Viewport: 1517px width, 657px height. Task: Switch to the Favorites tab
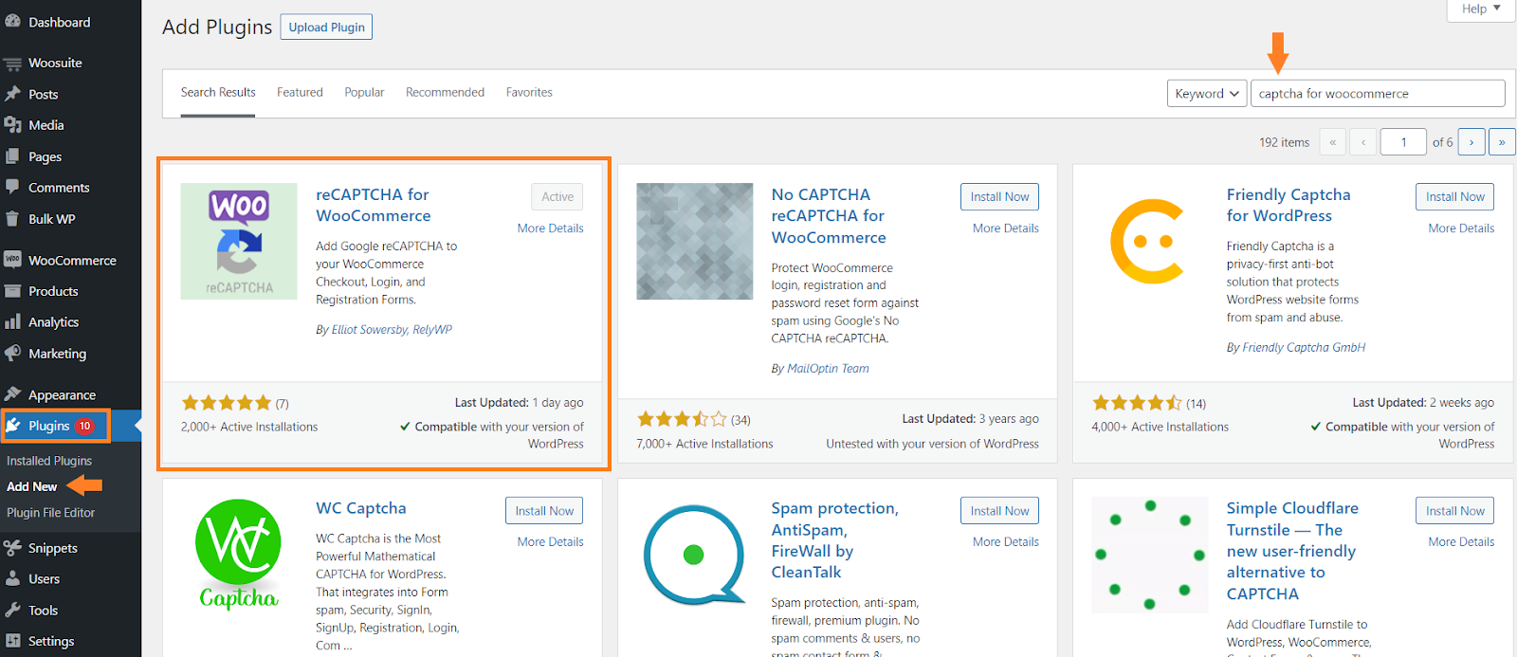529,92
